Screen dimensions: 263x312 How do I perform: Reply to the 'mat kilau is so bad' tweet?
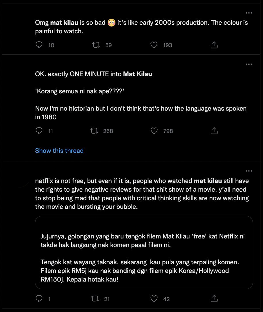click(x=39, y=45)
